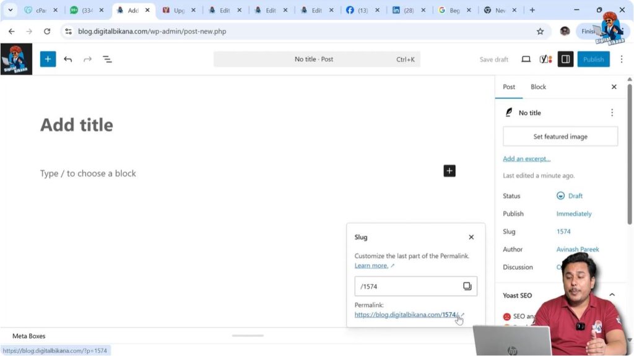Image resolution: width=634 pixels, height=356 pixels.
Task: Open command palette No title · Post
Action: click(316, 59)
